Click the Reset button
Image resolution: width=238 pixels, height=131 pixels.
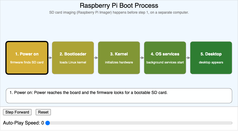(43, 112)
